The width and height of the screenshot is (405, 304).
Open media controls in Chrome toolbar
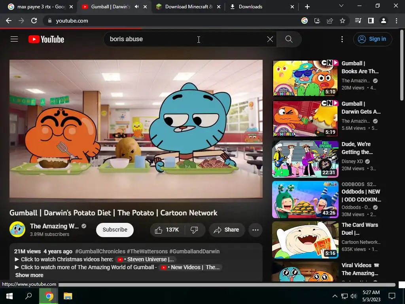tap(358, 21)
